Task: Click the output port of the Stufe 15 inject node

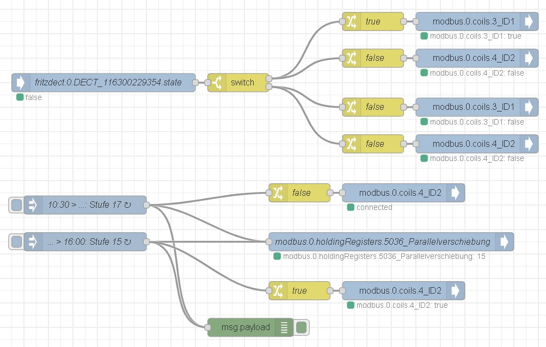Action: pyautogui.click(x=146, y=241)
